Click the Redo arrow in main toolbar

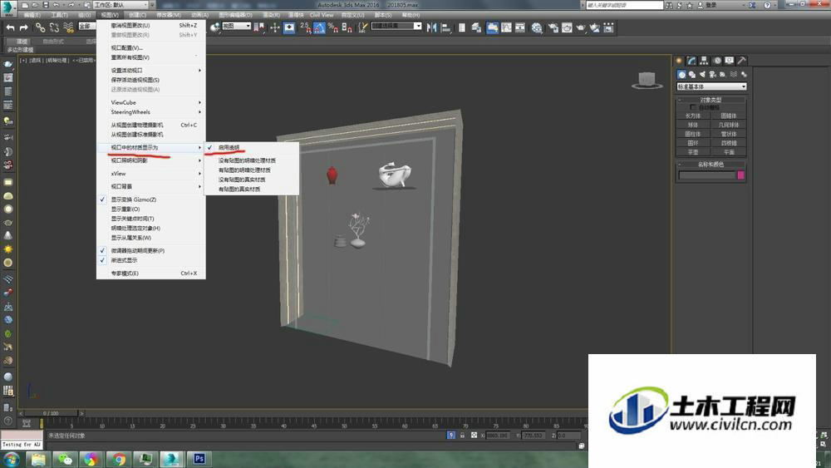24,27
